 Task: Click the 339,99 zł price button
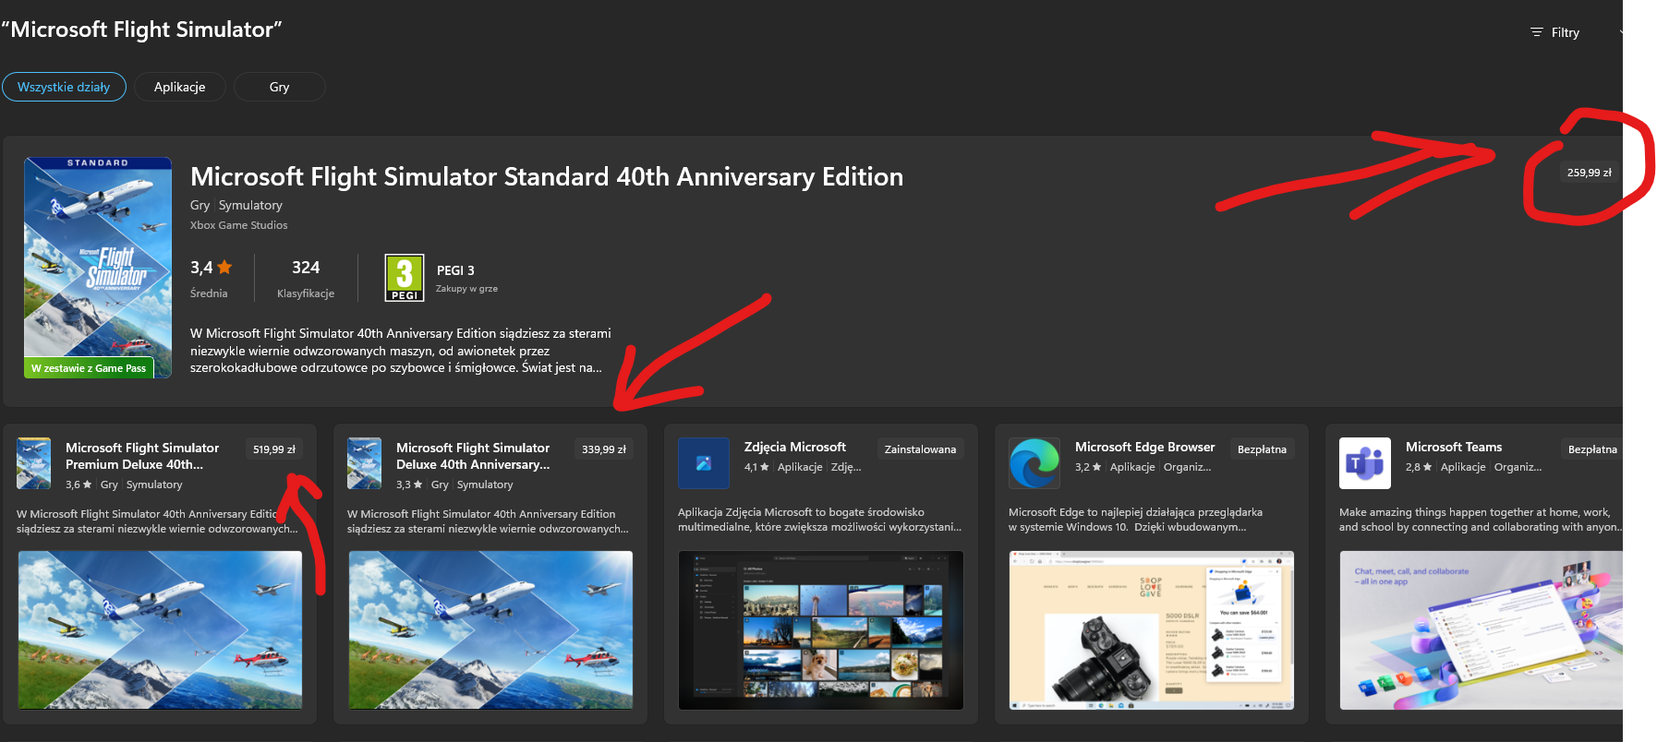click(x=604, y=449)
